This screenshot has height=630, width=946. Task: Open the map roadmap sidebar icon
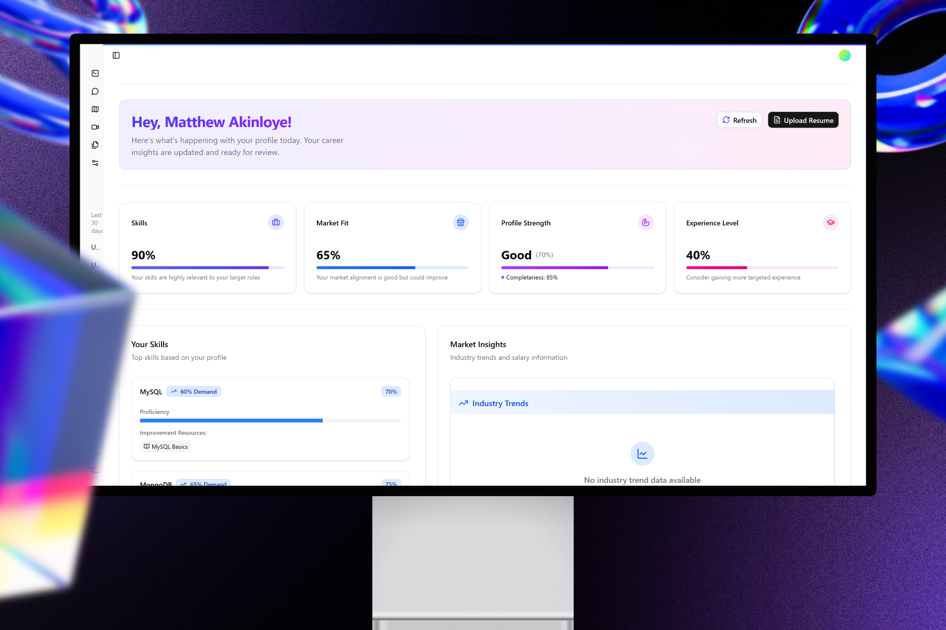pos(95,109)
